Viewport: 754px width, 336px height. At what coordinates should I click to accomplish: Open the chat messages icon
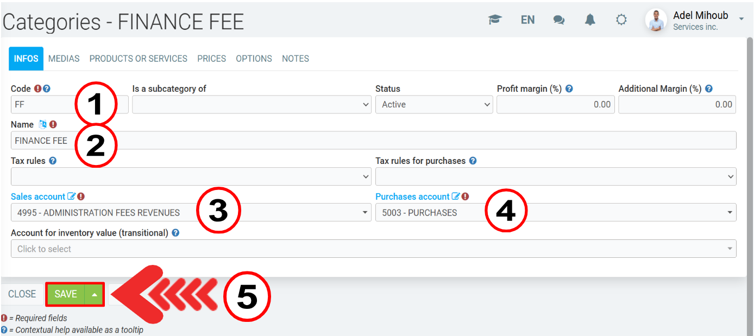(x=558, y=20)
